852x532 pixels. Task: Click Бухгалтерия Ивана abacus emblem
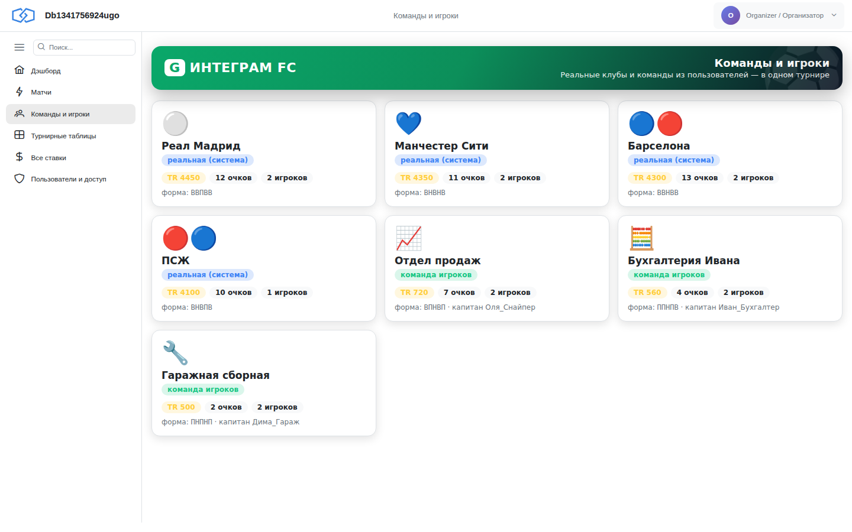641,238
